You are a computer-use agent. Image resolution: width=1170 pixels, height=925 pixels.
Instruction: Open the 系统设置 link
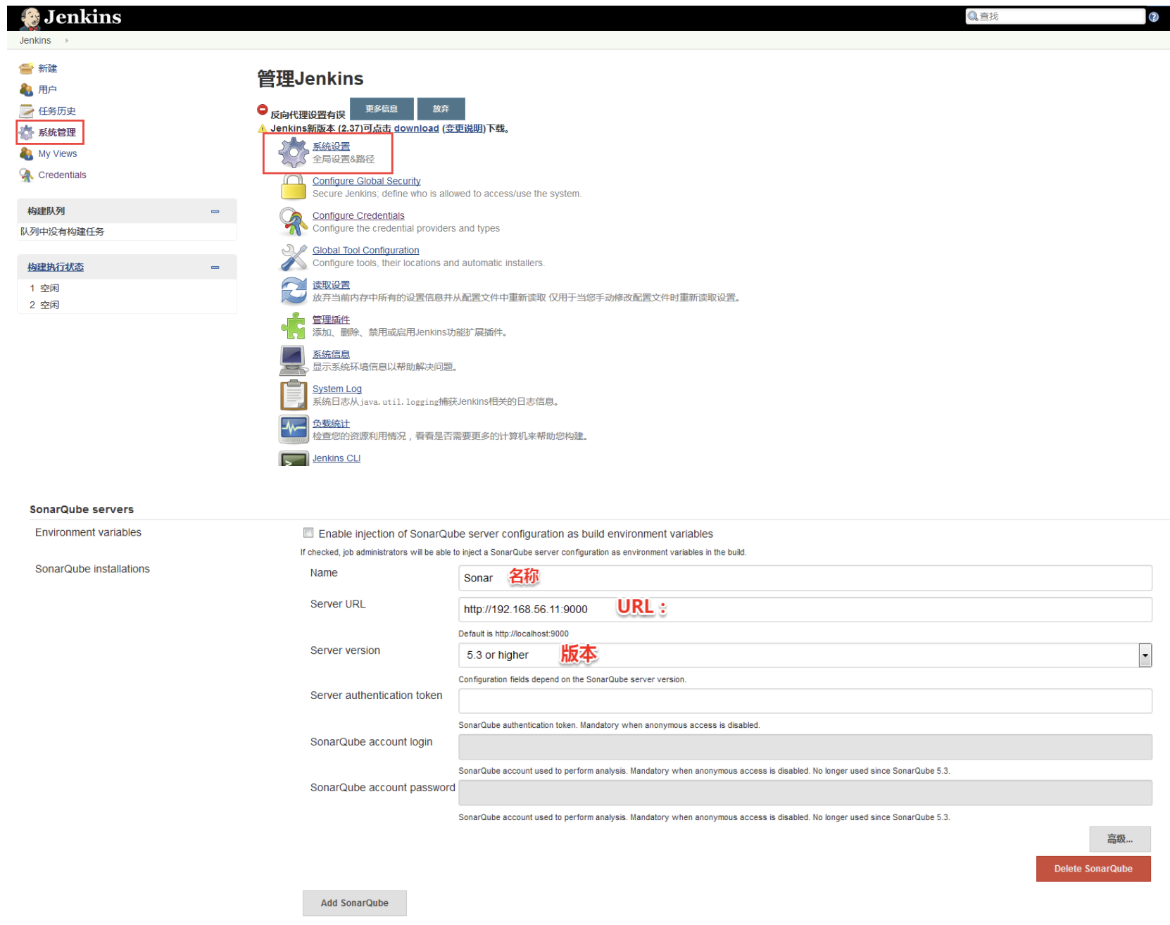(x=331, y=146)
